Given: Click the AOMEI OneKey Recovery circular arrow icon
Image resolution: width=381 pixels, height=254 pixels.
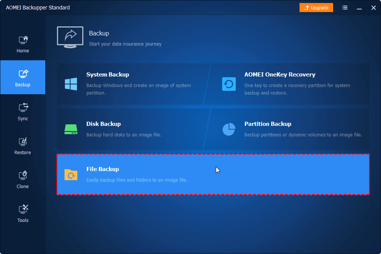Looking at the screenshot, I should (228, 84).
